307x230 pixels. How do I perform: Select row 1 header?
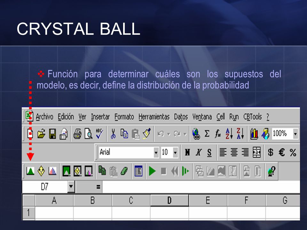[x=29, y=213]
